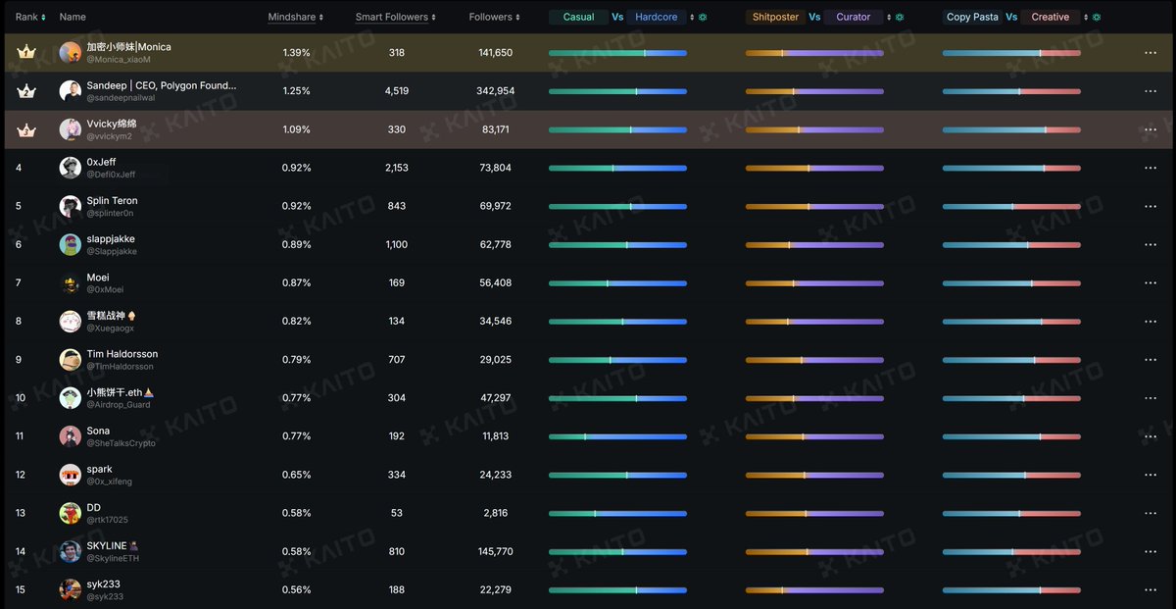
Task: Select the Creative pill in the header
Action: coord(1051,18)
